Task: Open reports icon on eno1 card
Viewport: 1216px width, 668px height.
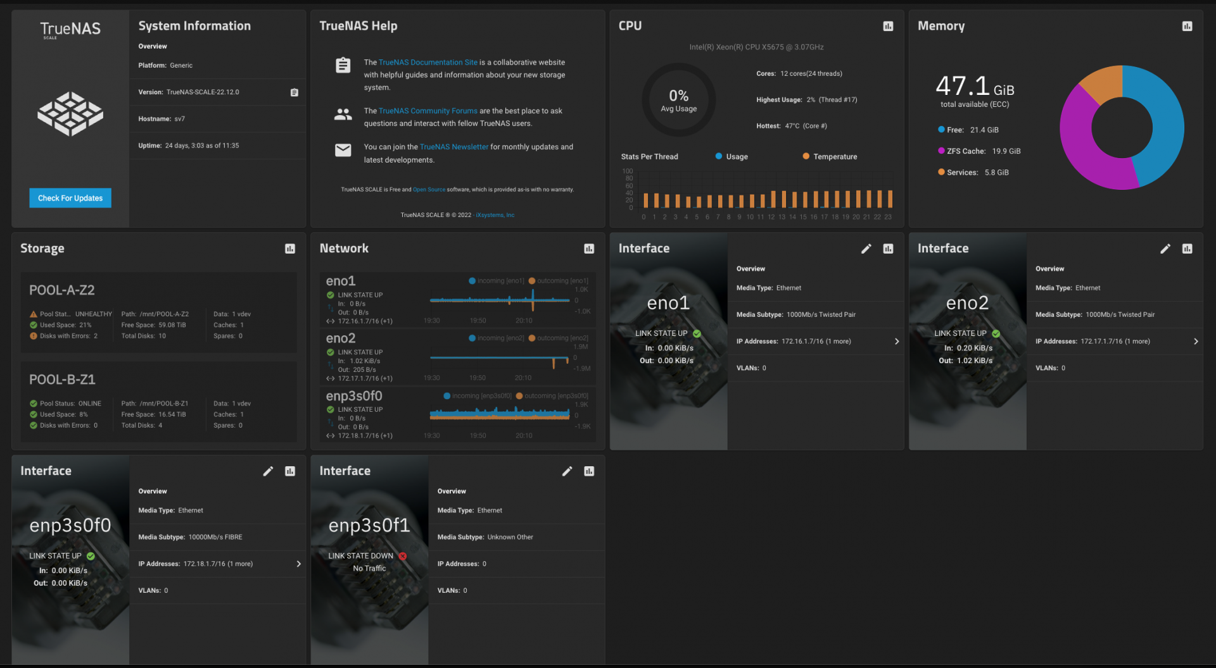Action: click(888, 249)
